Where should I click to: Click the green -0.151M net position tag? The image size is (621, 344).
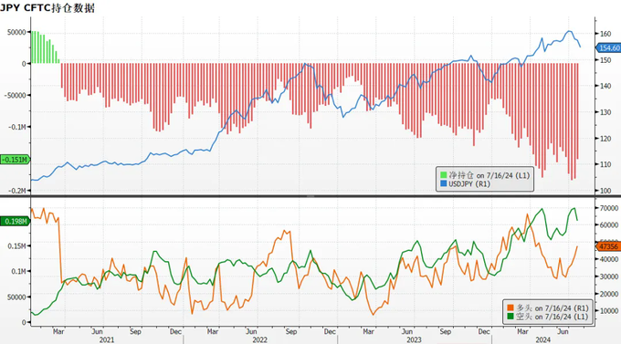15,160
